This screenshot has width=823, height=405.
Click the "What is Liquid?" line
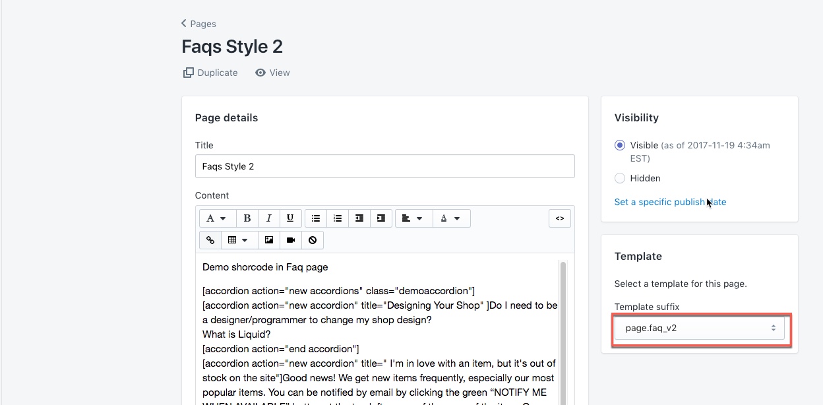point(235,334)
